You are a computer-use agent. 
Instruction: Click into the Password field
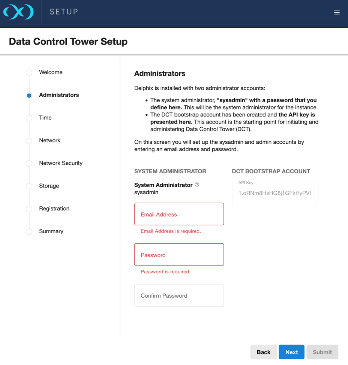[x=179, y=255]
